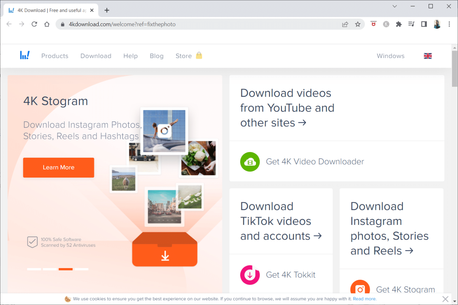
Task: Click the site padlock security icon
Action: (x=63, y=24)
